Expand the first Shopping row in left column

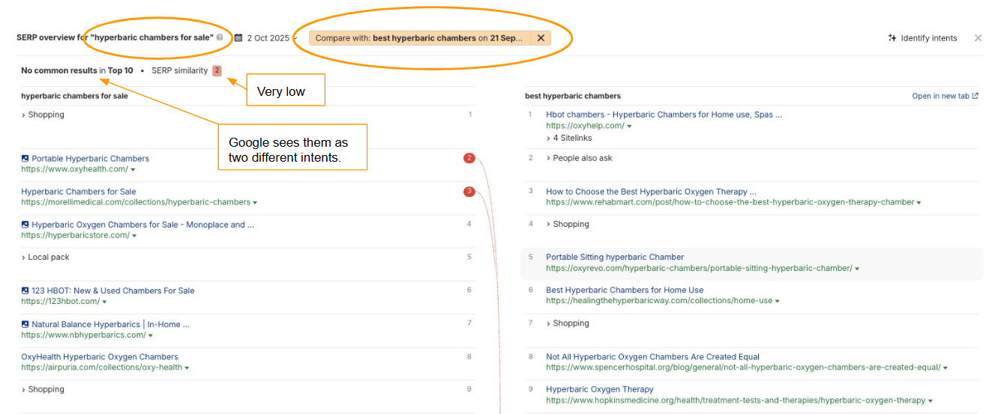(43, 115)
